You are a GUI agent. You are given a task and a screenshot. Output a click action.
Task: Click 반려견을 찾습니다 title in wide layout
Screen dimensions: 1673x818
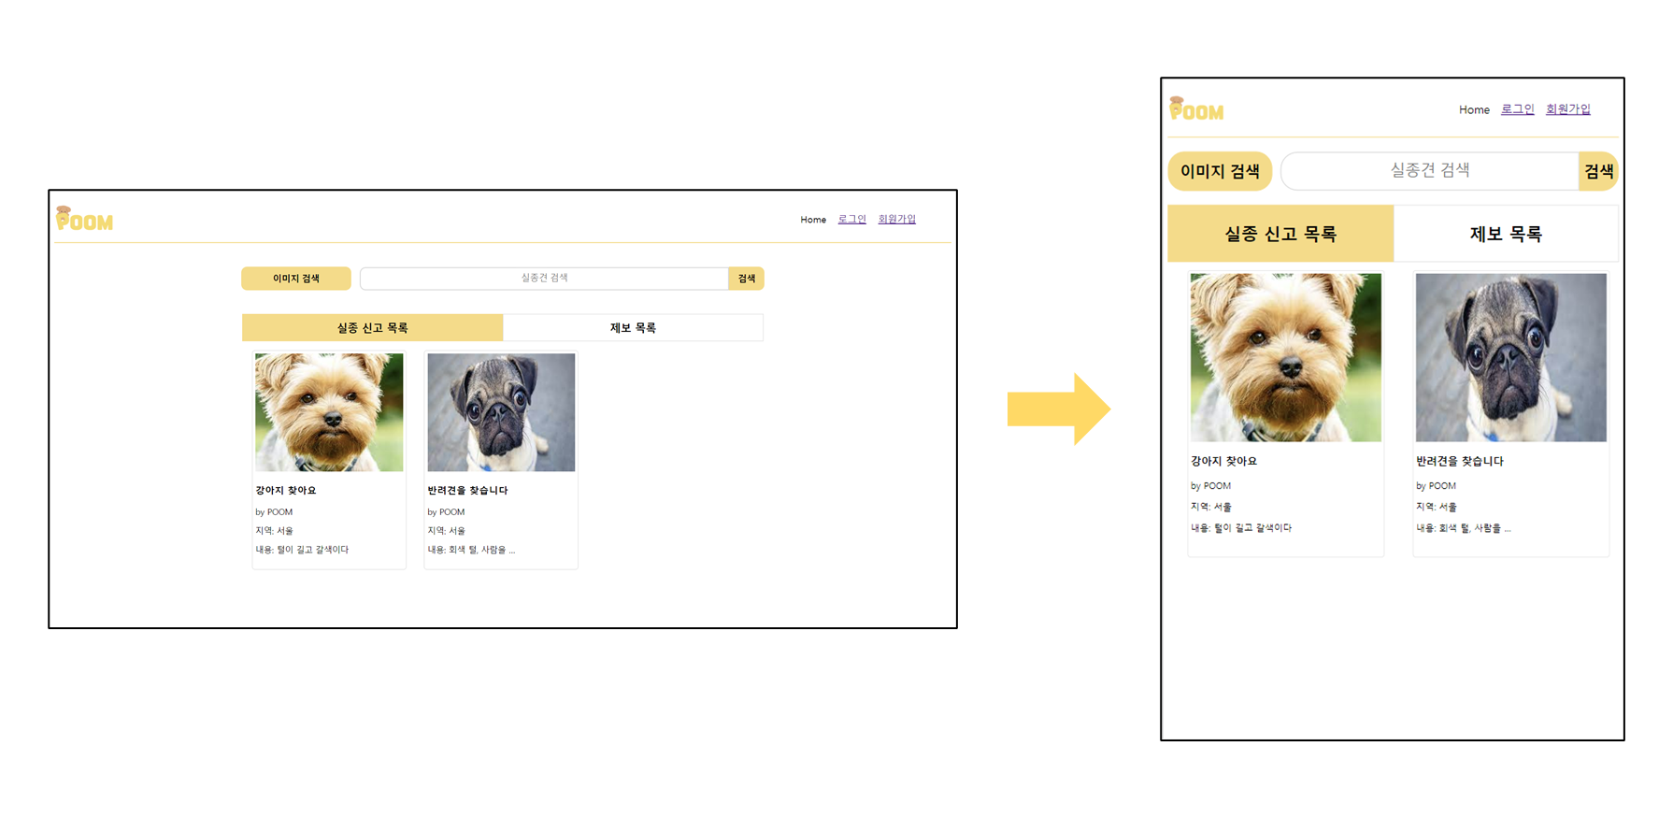[467, 490]
